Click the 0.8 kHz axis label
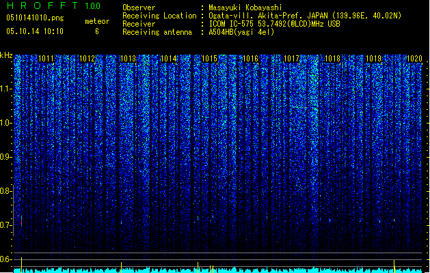The width and height of the screenshot is (430, 273). tap(6, 191)
